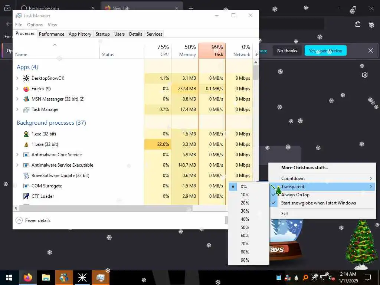Open a new Firefox tab with plus
The width and height of the screenshot is (380, 285).
[x=191, y=8]
